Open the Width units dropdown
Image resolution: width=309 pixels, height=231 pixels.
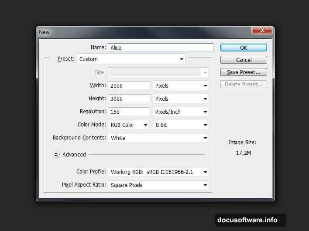pos(180,86)
